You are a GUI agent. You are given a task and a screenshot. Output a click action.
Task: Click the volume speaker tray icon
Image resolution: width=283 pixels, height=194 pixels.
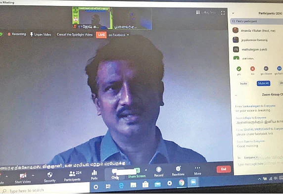point(276,178)
